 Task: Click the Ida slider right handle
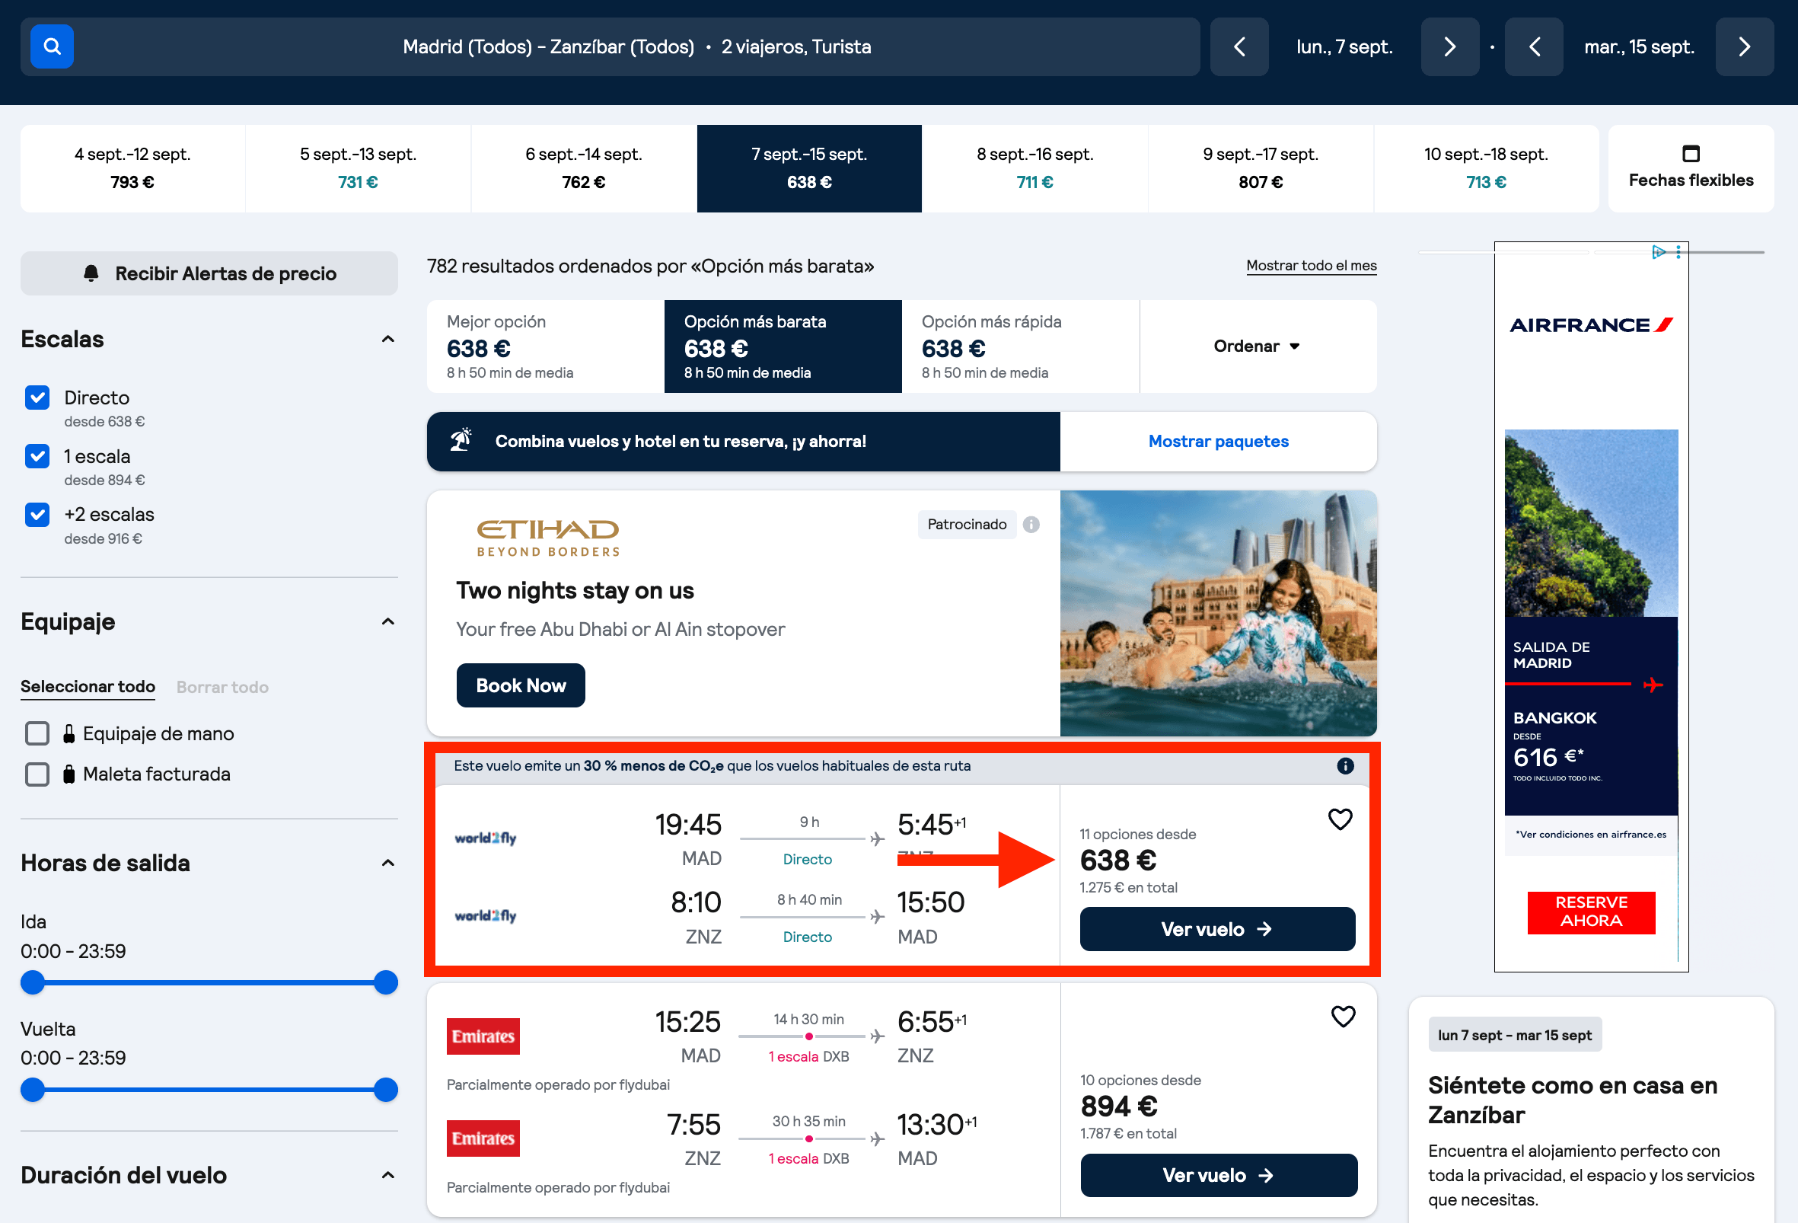click(x=385, y=982)
